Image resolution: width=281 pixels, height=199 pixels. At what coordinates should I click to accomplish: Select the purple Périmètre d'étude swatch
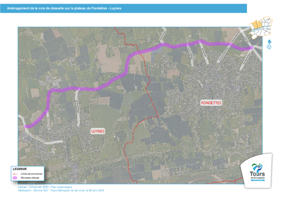15,178
